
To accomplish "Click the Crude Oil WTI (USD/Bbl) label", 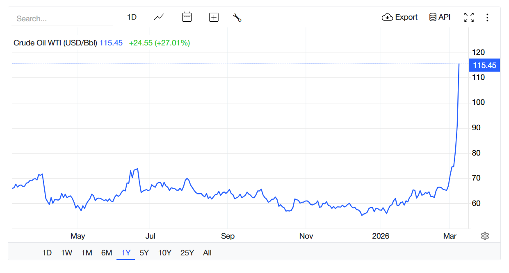I will point(55,43).
